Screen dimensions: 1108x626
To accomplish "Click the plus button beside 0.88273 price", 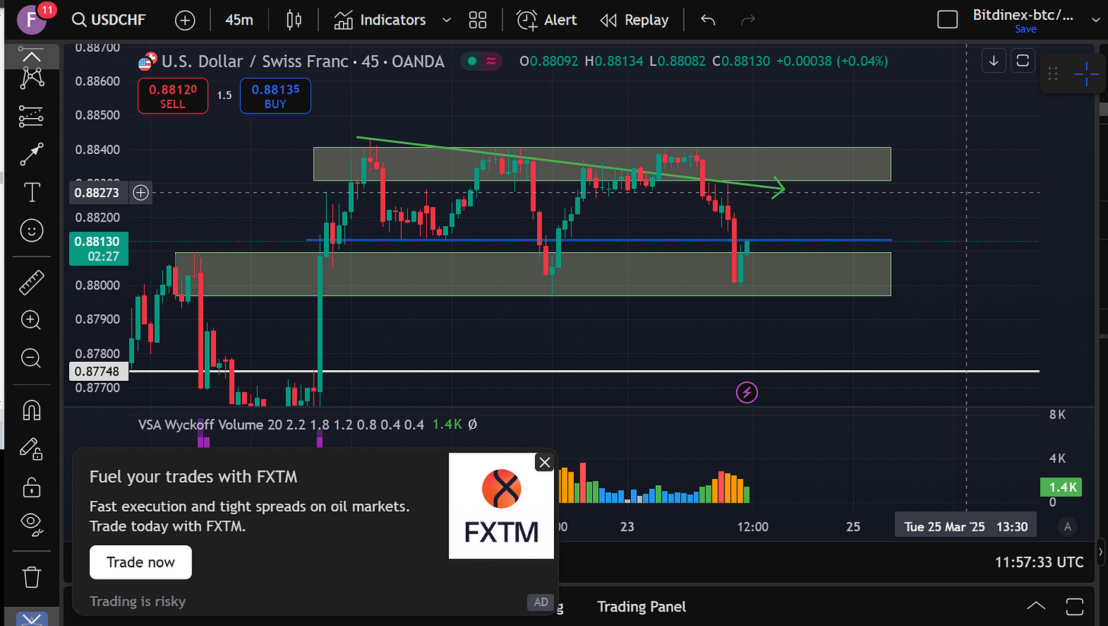I will (141, 192).
